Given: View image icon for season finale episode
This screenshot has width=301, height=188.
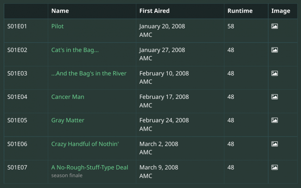Looking at the screenshot, I should click(x=275, y=168).
